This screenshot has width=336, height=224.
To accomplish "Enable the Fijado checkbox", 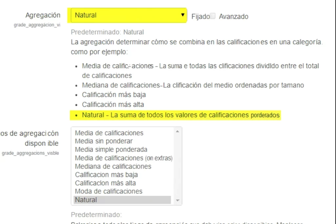I will (213, 15).
